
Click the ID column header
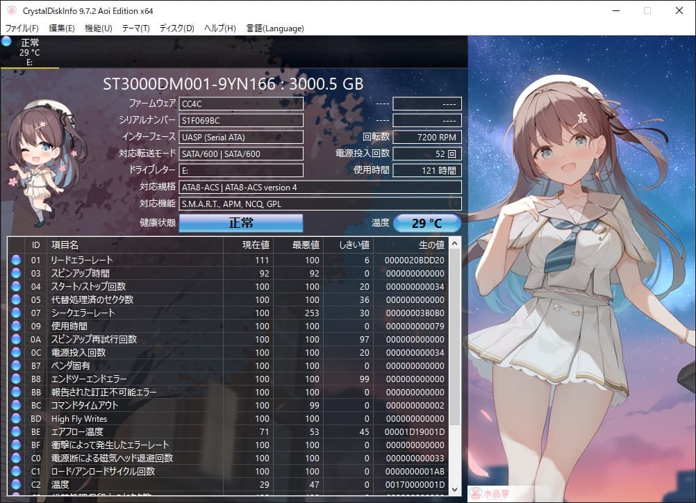click(x=35, y=245)
